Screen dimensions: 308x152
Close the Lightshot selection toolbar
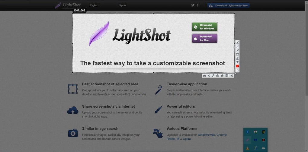pos(232,76)
